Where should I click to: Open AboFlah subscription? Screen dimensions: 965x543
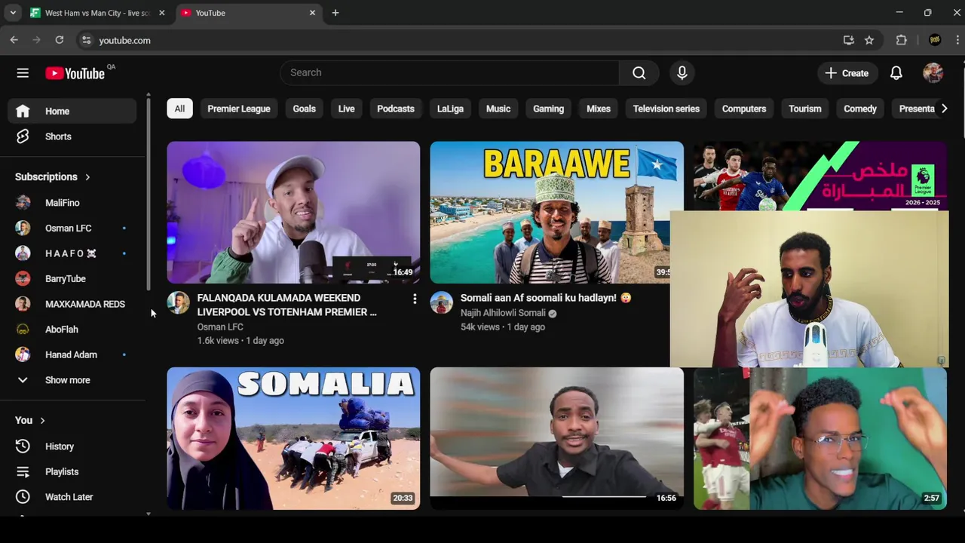tap(72, 330)
